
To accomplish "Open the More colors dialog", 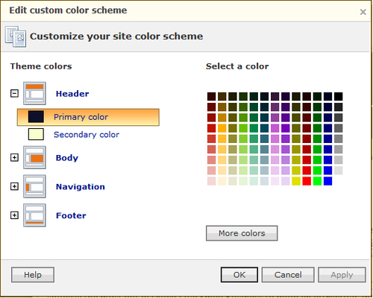I will coord(242,233).
